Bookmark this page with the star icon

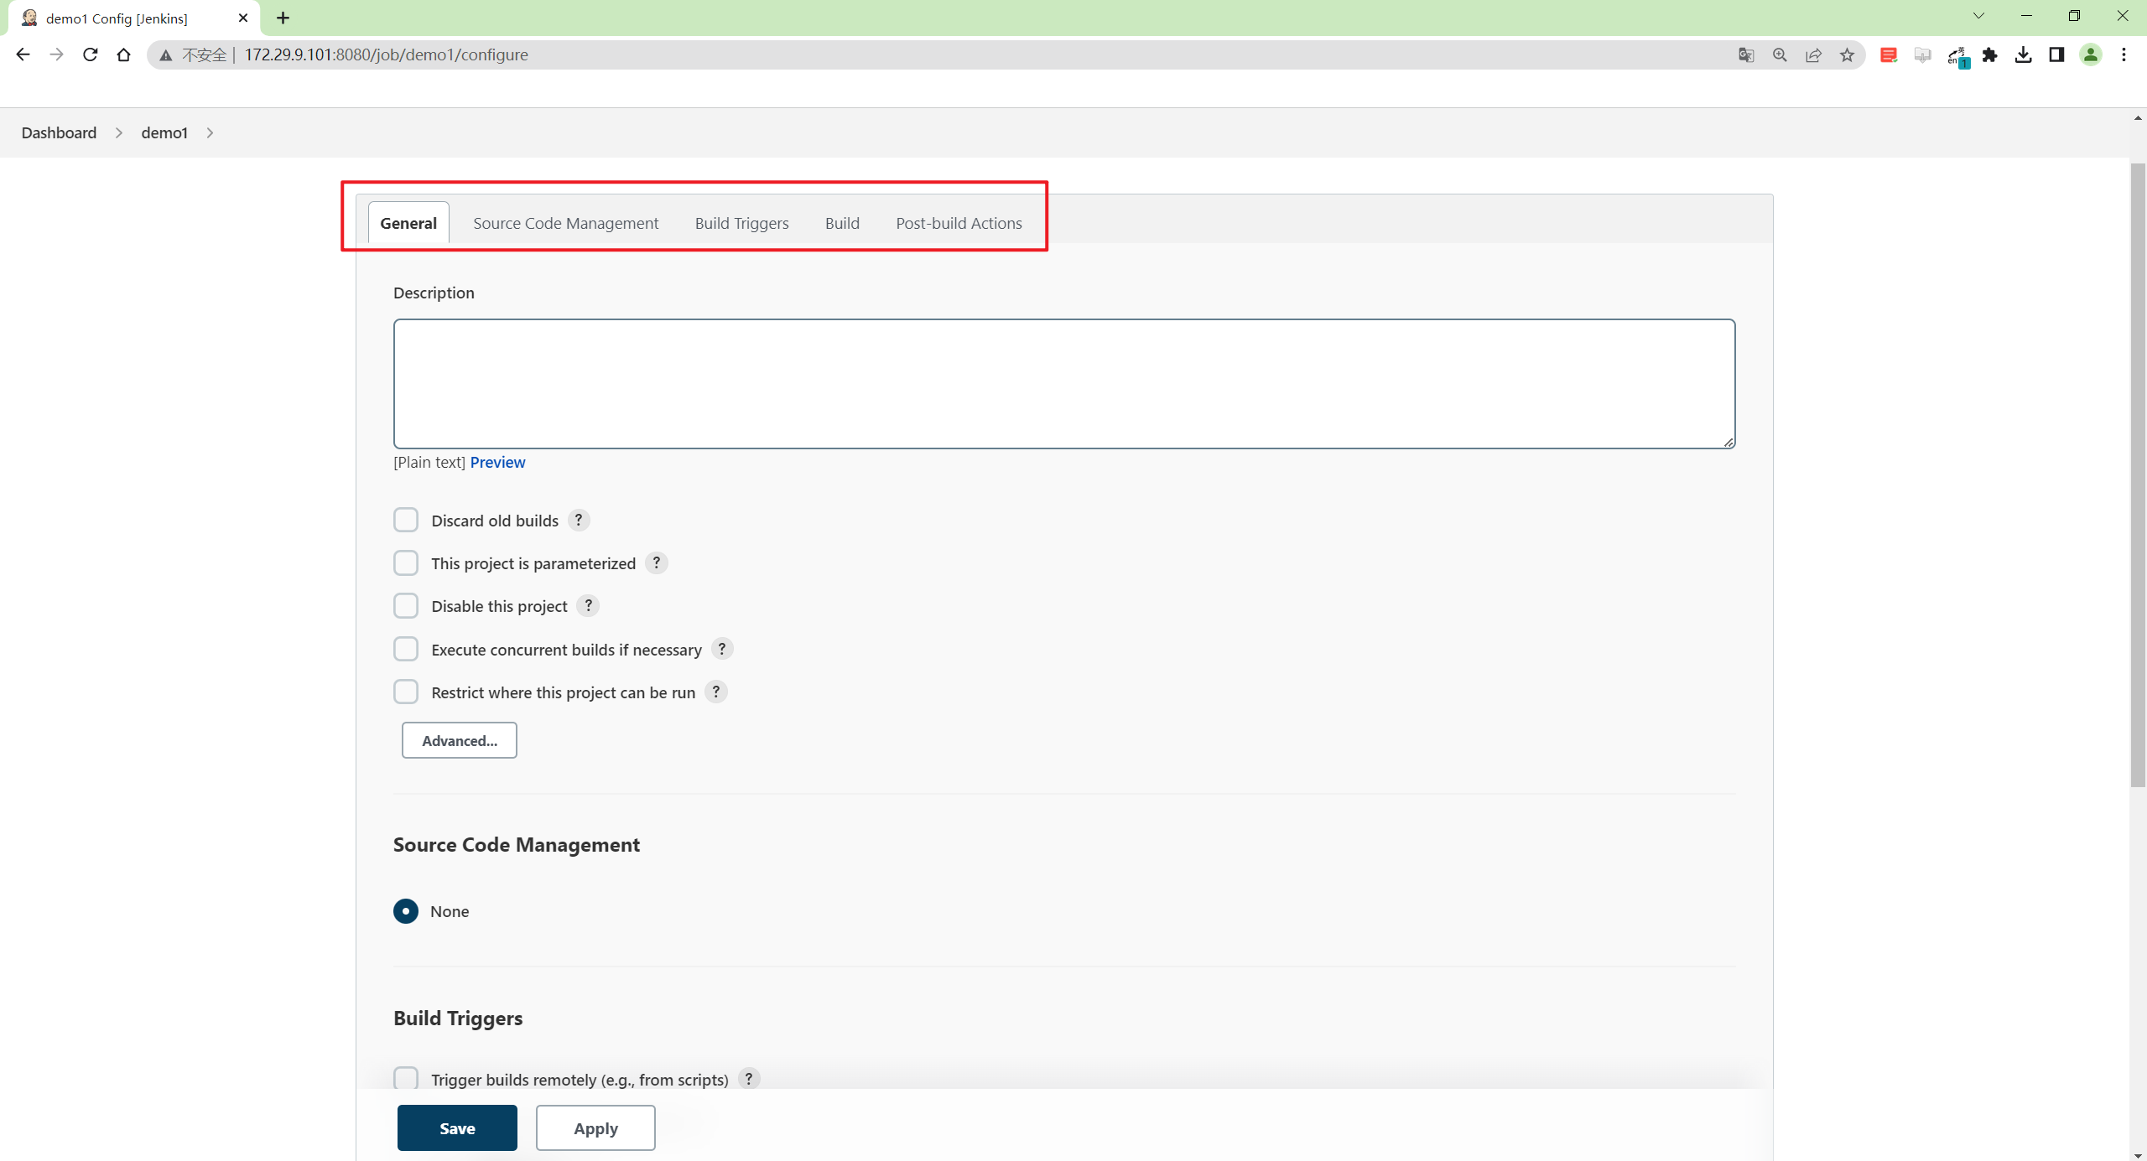[x=1847, y=54]
